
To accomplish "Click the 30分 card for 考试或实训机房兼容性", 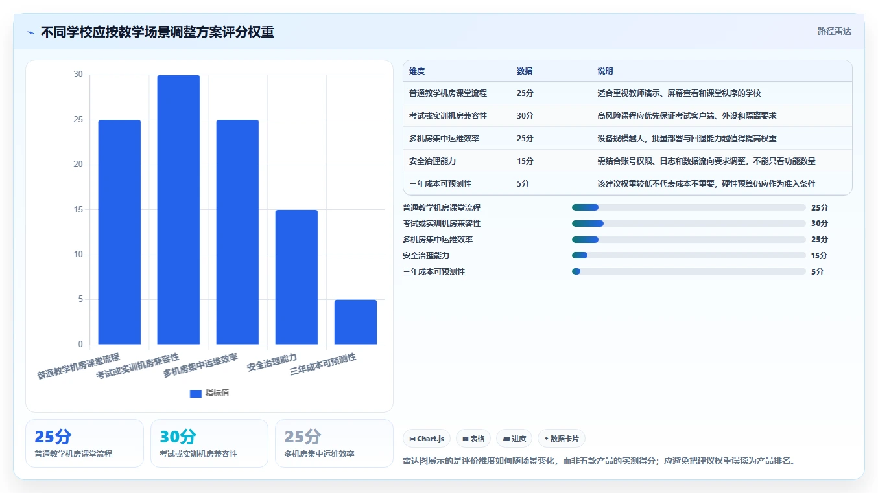I will click(x=209, y=443).
